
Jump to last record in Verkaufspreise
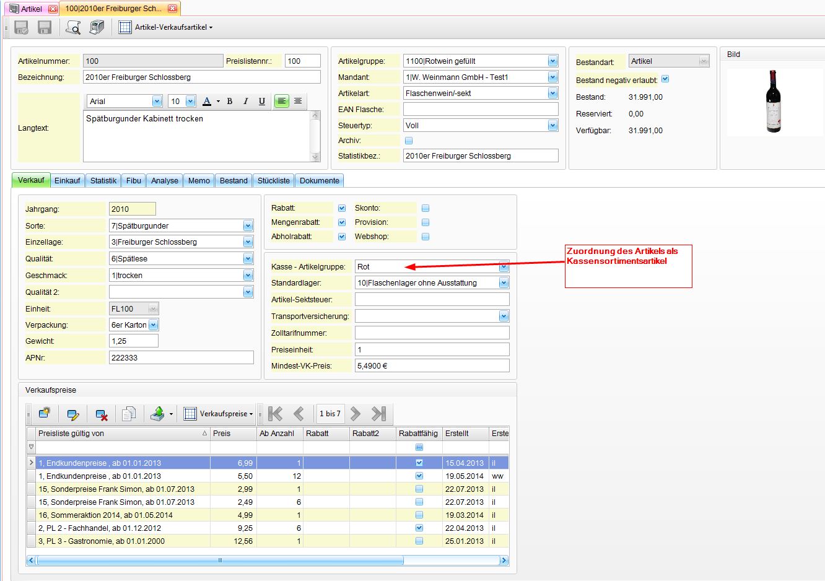[x=378, y=413]
